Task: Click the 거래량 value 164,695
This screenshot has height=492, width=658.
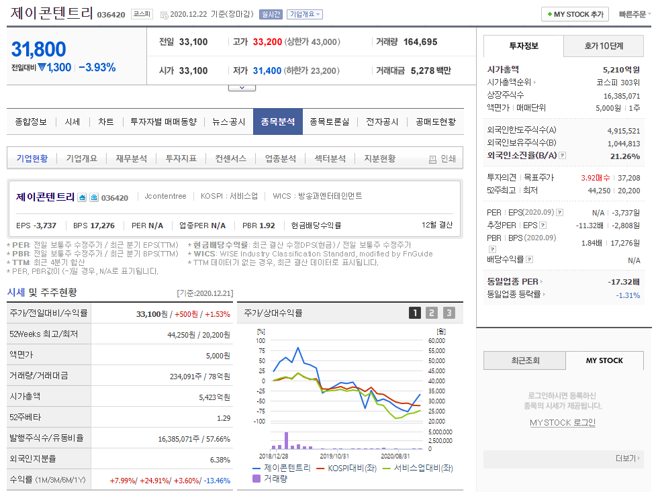Action: tap(420, 42)
